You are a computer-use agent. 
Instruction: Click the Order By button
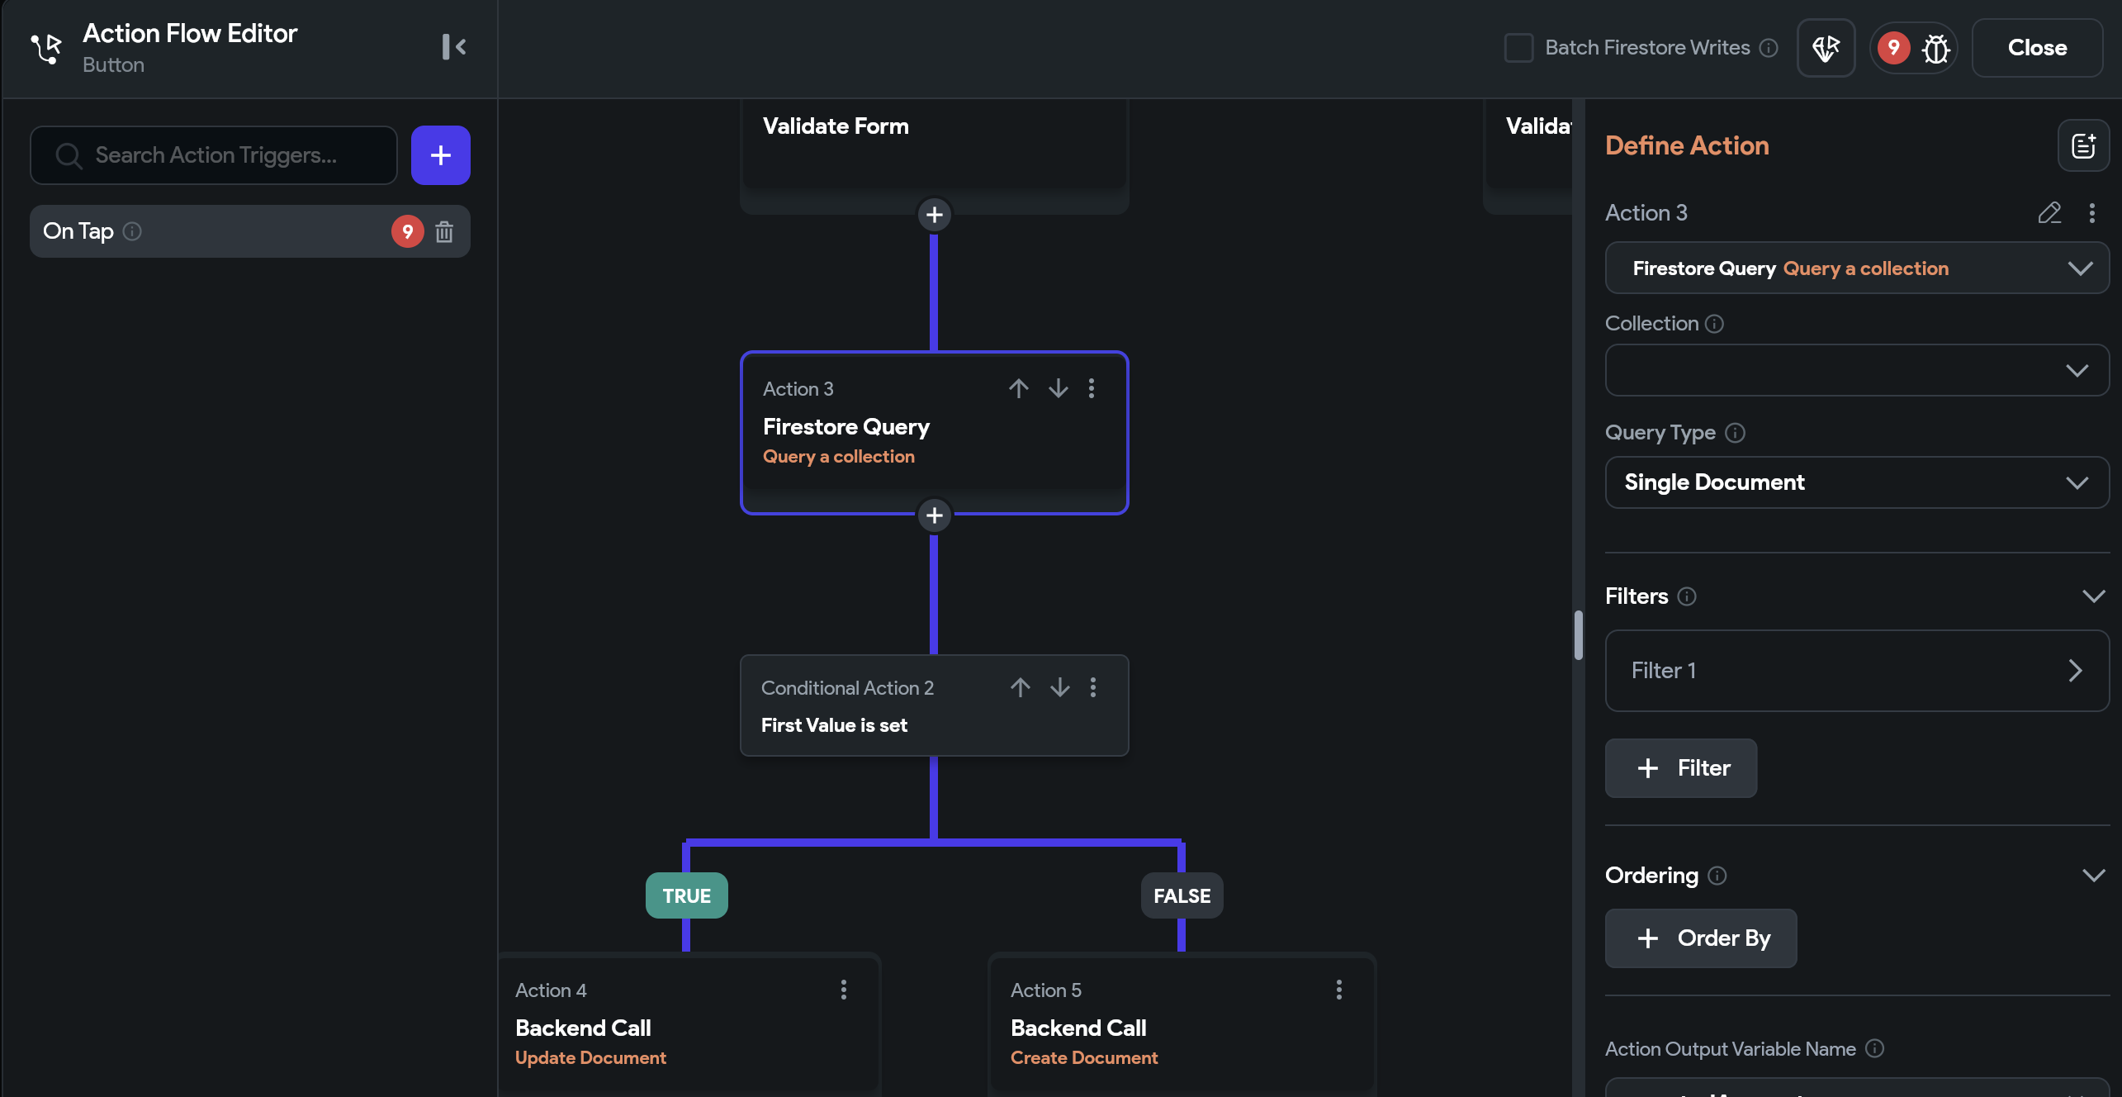pos(1700,938)
